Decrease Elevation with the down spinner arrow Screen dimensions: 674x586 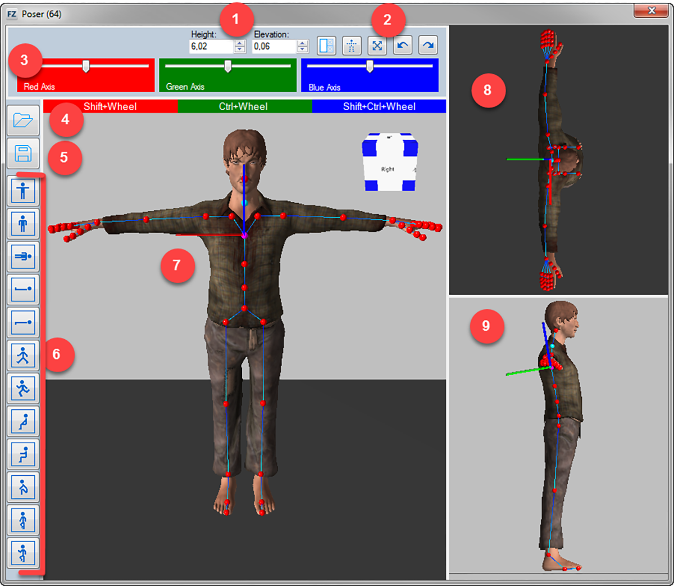click(303, 49)
